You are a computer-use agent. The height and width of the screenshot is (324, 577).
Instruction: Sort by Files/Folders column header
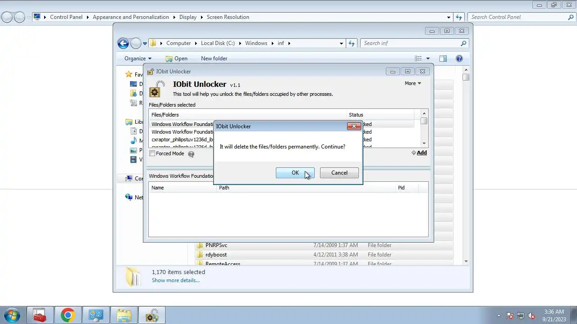point(247,115)
